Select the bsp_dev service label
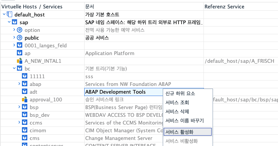Image resolution: width=278 pixels, height=146 pixels. tap(40, 115)
